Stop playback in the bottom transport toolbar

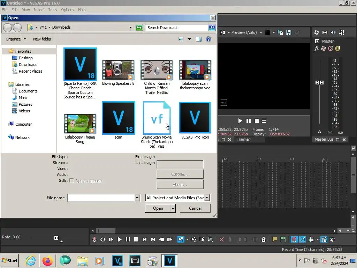tap(136, 239)
